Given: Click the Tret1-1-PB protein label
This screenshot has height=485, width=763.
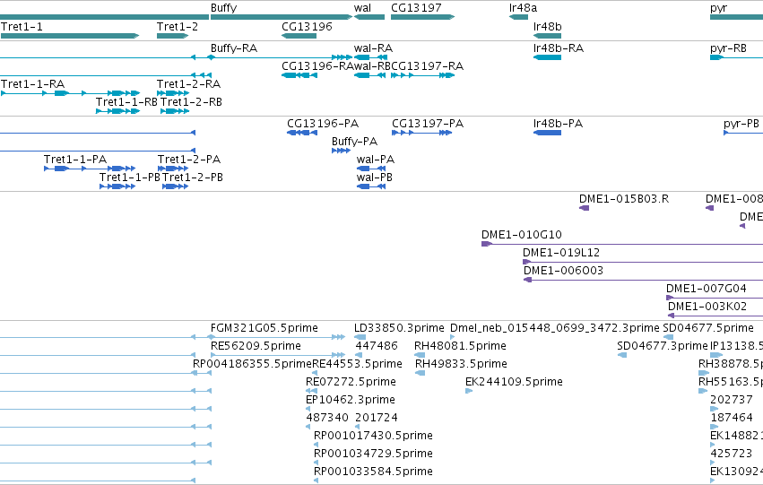Looking at the screenshot, I should [x=130, y=178].
